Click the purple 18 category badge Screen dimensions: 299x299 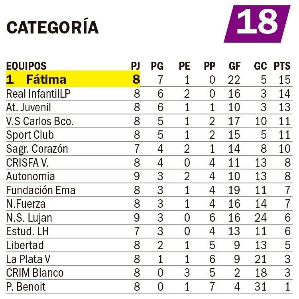point(257,23)
